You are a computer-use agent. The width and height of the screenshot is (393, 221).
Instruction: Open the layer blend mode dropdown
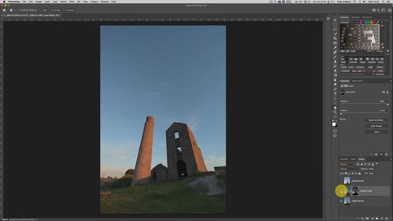(x=349, y=169)
